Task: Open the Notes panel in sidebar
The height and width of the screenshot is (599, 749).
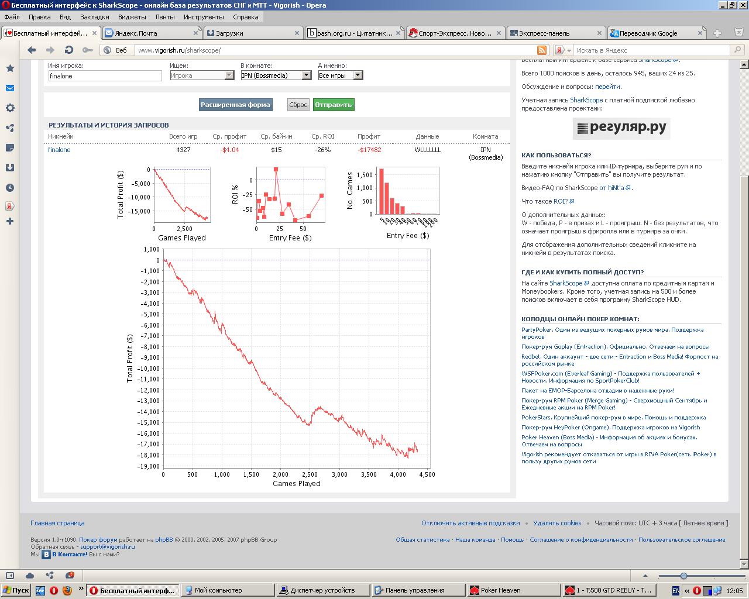Action: click(x=10, y=148)
